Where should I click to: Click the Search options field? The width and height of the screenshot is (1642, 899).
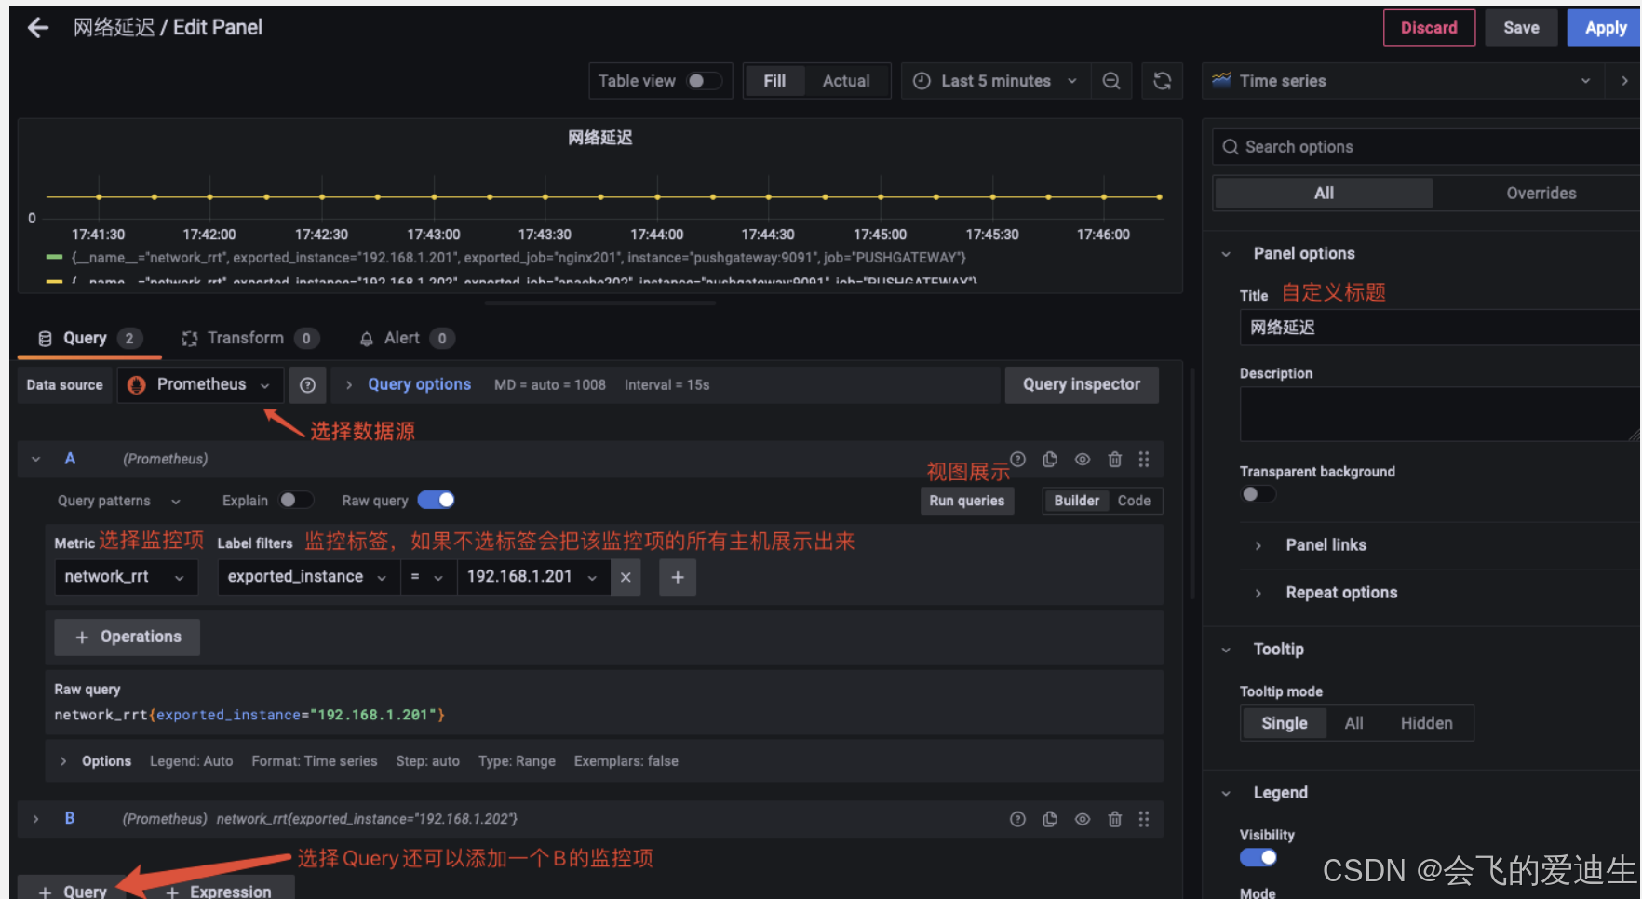tap(1426, 147)
